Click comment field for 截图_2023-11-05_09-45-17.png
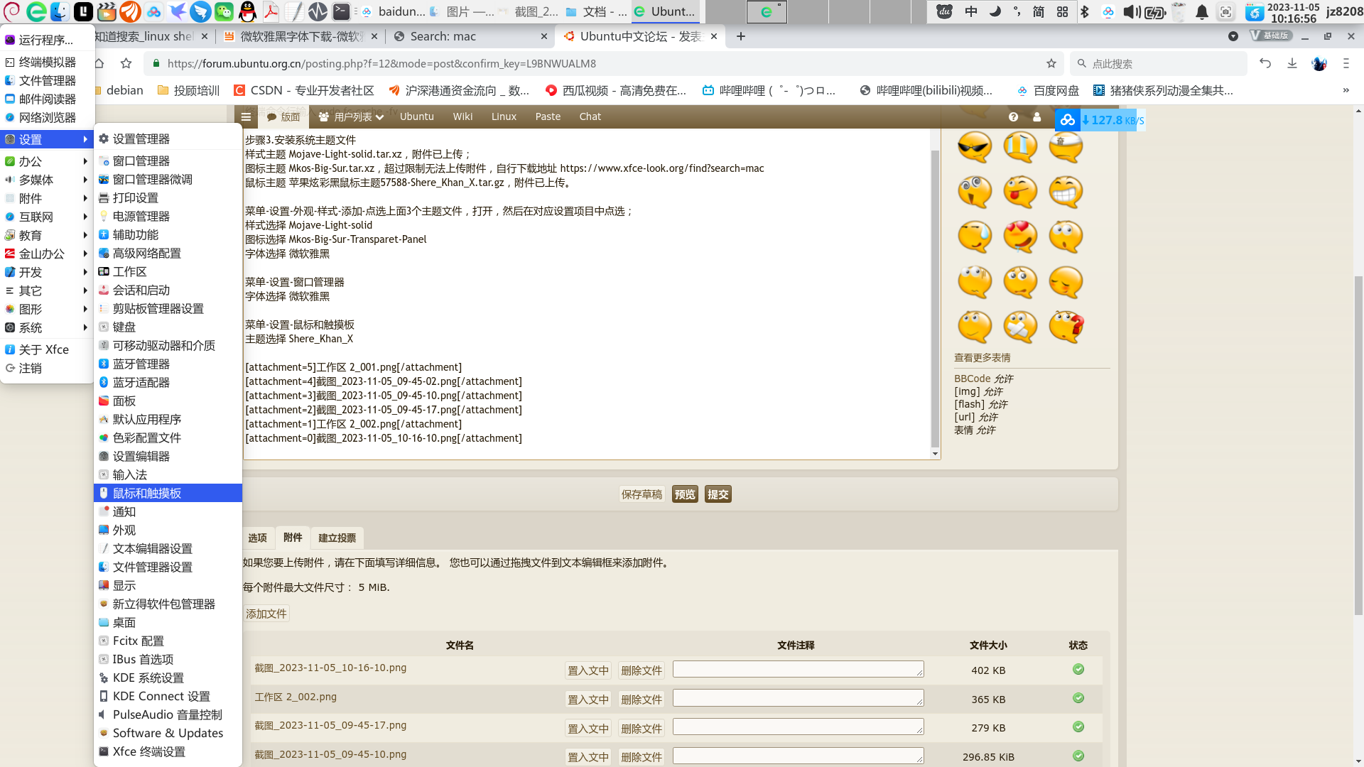Image resolution: width=1364 pixels, height=767 pixels. coord(798,727)
